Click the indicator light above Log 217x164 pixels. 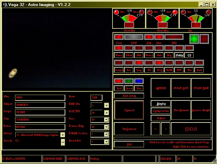[139, 63]
